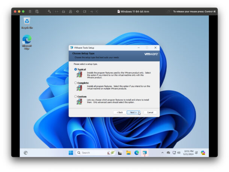Click Next to continue setup

coord(133,112)
